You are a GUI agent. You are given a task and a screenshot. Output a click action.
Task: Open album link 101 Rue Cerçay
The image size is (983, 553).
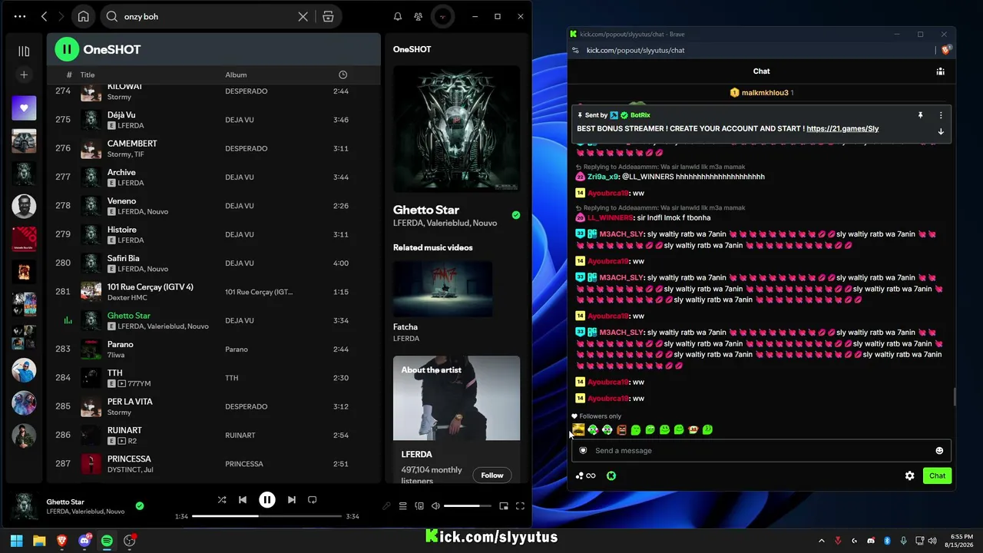[259, 292]
